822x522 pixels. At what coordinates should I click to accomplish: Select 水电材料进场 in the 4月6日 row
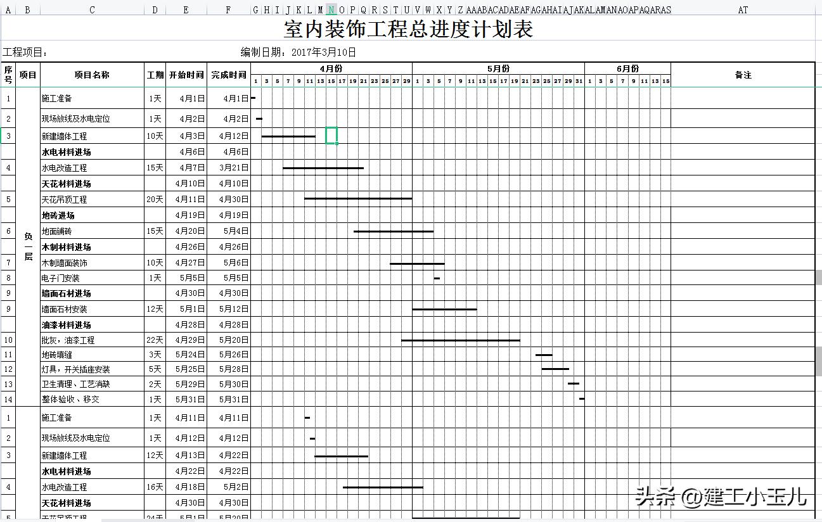click(x=92, y=152)
